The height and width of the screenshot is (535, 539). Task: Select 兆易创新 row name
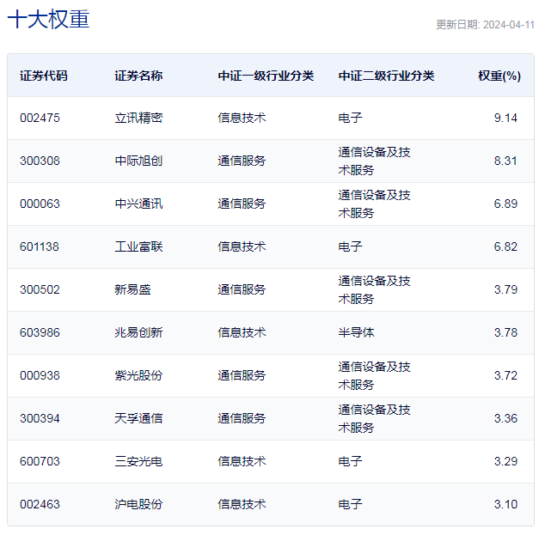click(x=138, y=332)
